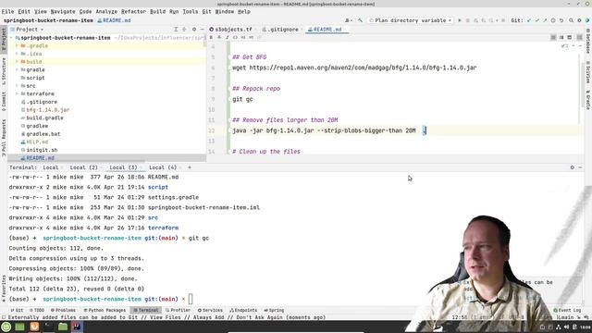Open the Spring tool window
This screenshot has width=592, height=333.
pos(274,311)
